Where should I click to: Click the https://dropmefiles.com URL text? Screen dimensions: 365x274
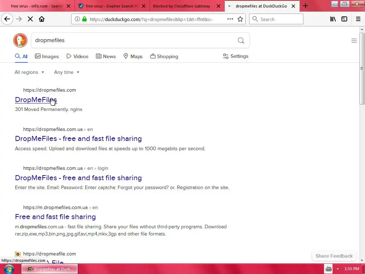click(49, 90)
